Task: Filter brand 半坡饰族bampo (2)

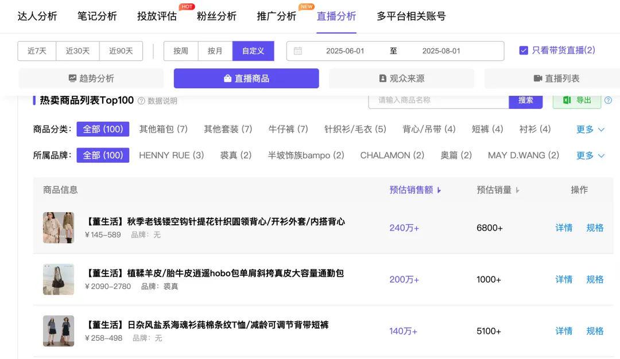Action: [x=306, y=155]
